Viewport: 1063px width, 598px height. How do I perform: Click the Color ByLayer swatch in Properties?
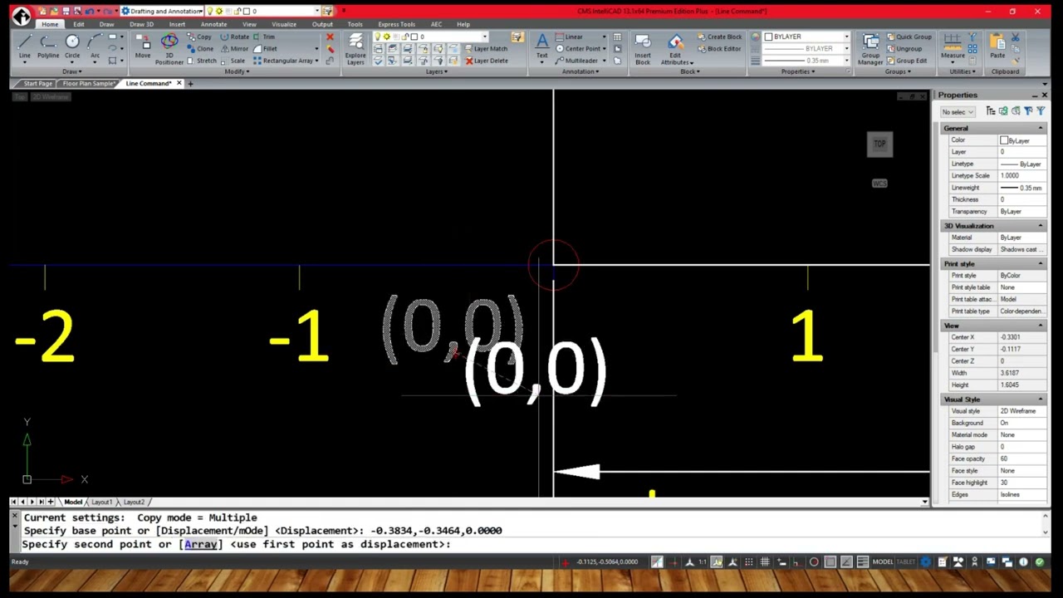click(1004, 140)
